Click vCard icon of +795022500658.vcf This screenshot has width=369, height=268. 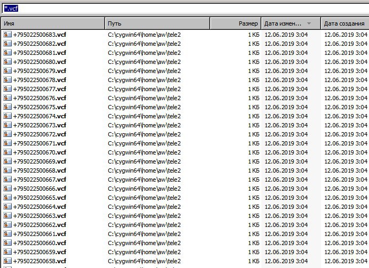click(7, 261)
